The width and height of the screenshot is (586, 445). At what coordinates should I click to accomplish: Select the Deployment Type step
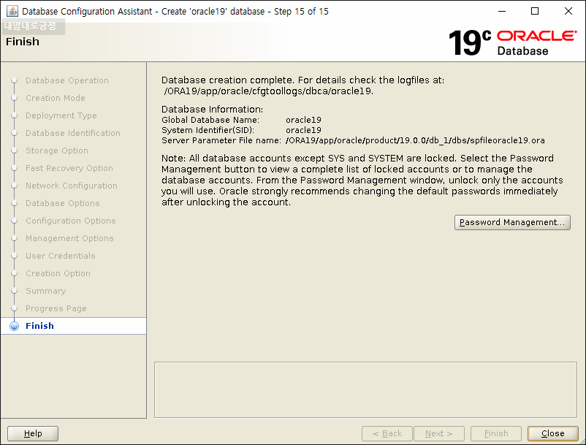tap(61, 115)
